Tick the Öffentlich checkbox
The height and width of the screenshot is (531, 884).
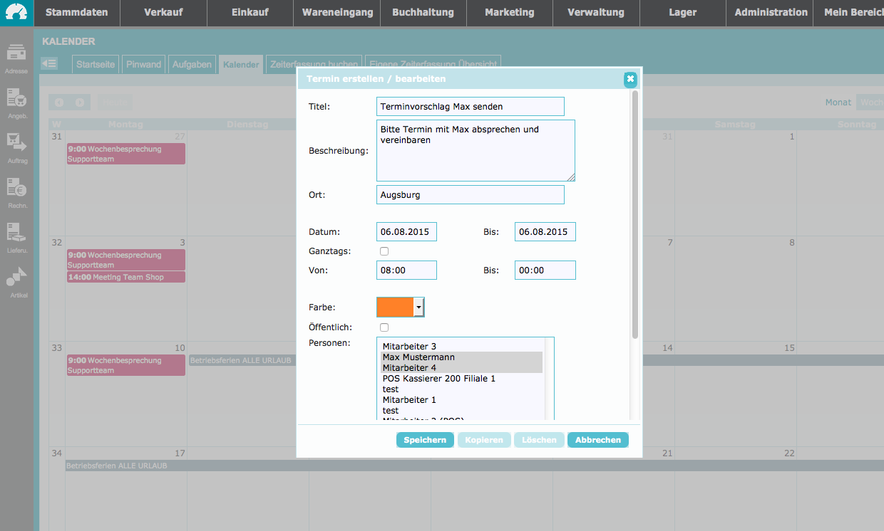pyautogui.click(x=384, y=327)
